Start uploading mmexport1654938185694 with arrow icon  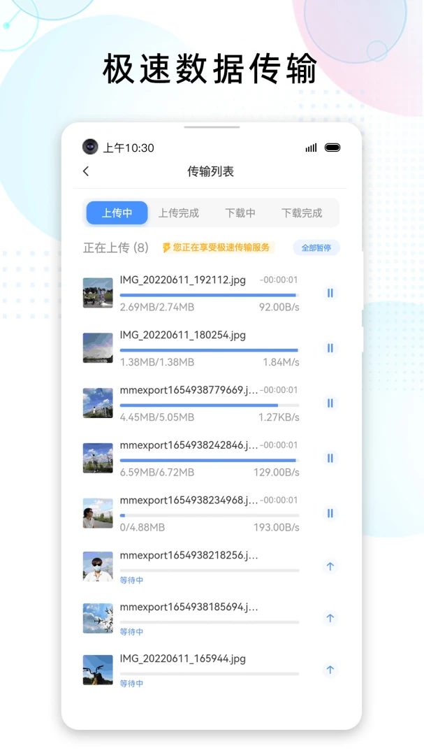[x=330, y=618]
